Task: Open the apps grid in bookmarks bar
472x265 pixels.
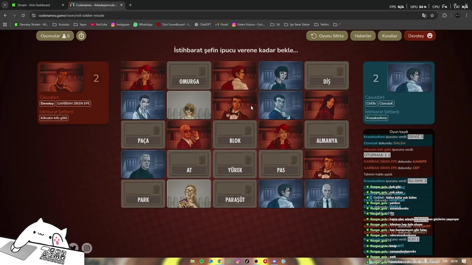Action: 5,25
